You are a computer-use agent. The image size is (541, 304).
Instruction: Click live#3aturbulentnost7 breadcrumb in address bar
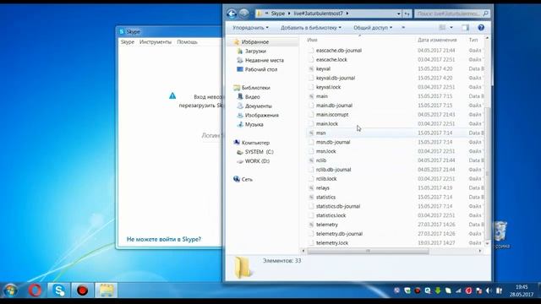[x=319, y=14]
